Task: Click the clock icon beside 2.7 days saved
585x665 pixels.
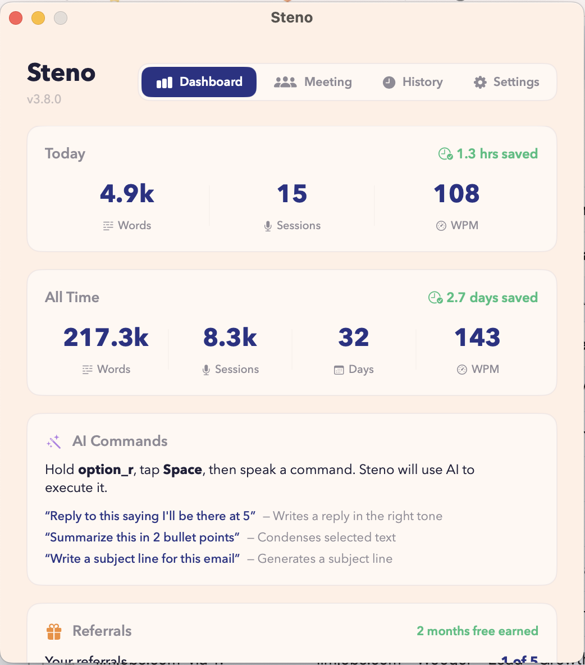Action: click(435, 298)
